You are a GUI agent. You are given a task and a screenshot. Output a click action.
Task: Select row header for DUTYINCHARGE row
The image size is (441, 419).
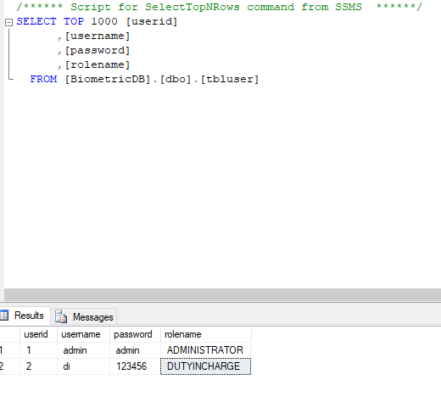9,366
